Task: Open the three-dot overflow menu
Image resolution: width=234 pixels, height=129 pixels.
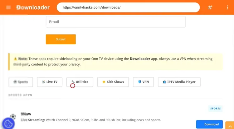Action: 227,7
